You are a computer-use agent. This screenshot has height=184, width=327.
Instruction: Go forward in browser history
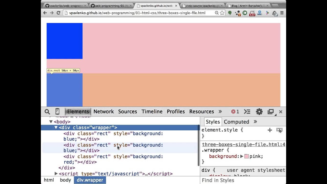[52, 13]
